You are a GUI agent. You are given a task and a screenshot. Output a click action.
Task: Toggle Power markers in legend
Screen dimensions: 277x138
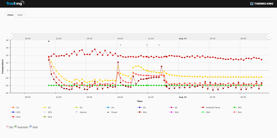click(x=112, y=112)
